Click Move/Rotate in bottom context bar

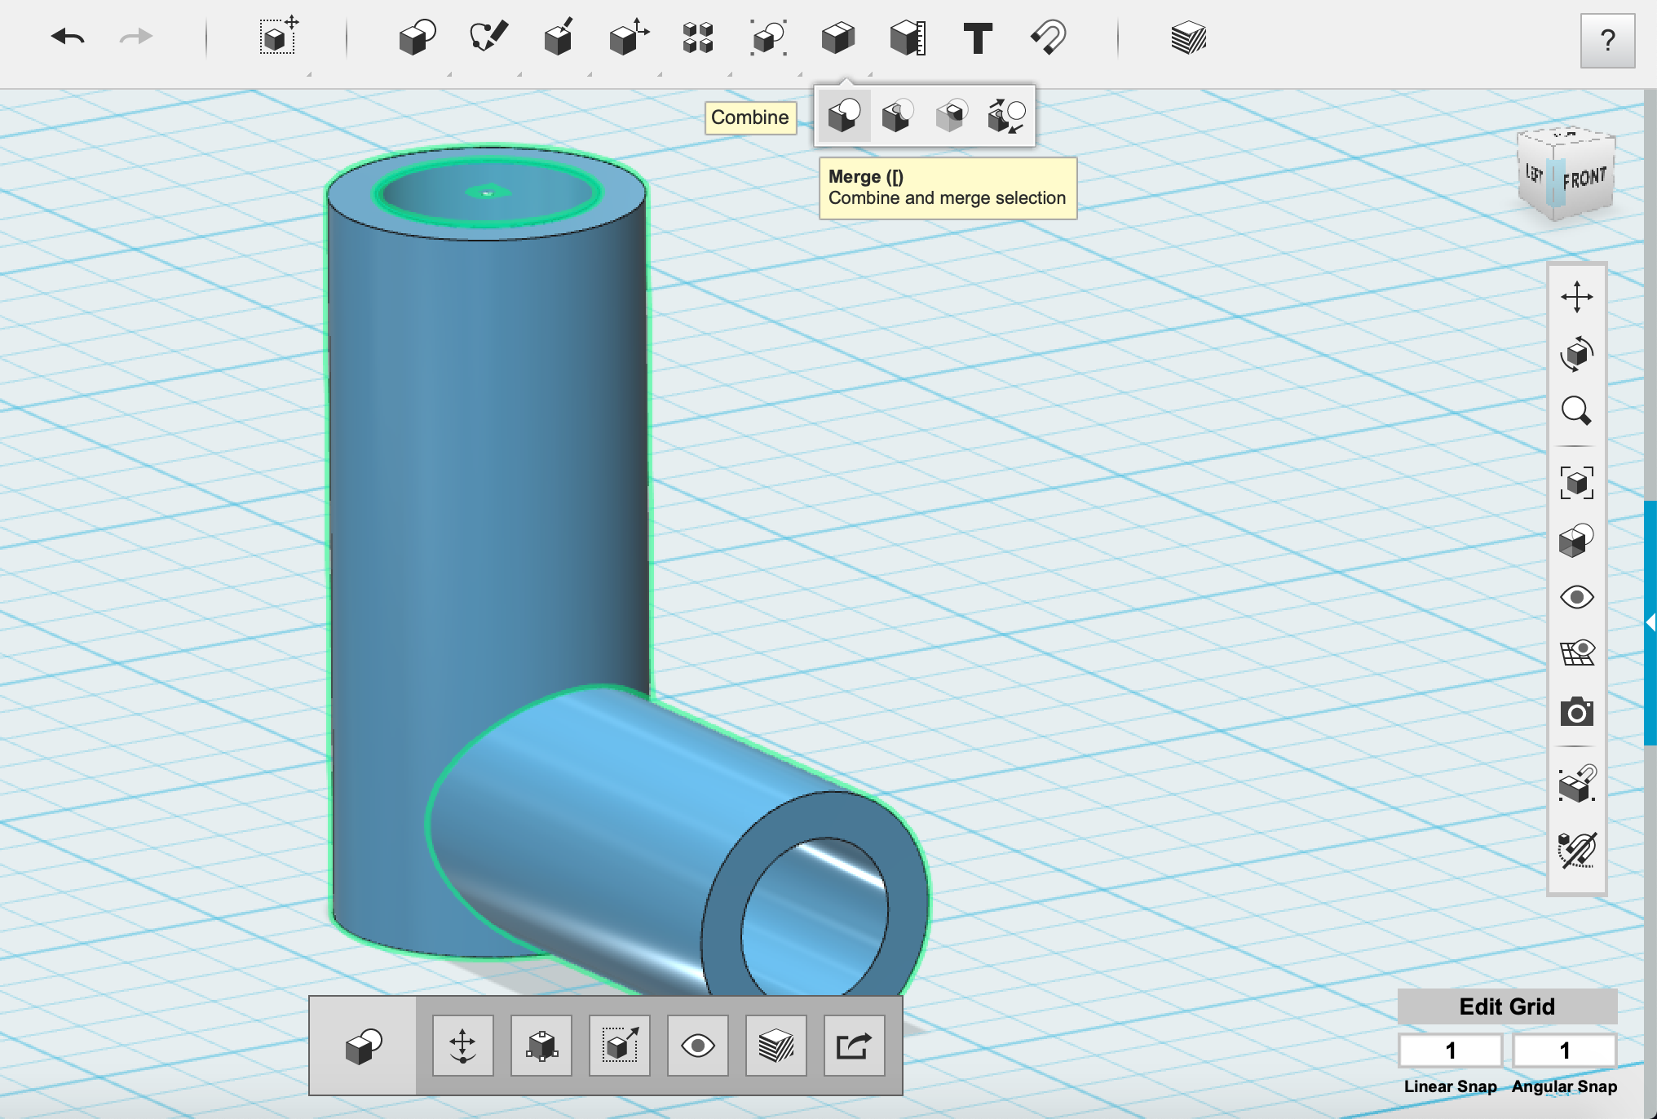click(462, 1046)
